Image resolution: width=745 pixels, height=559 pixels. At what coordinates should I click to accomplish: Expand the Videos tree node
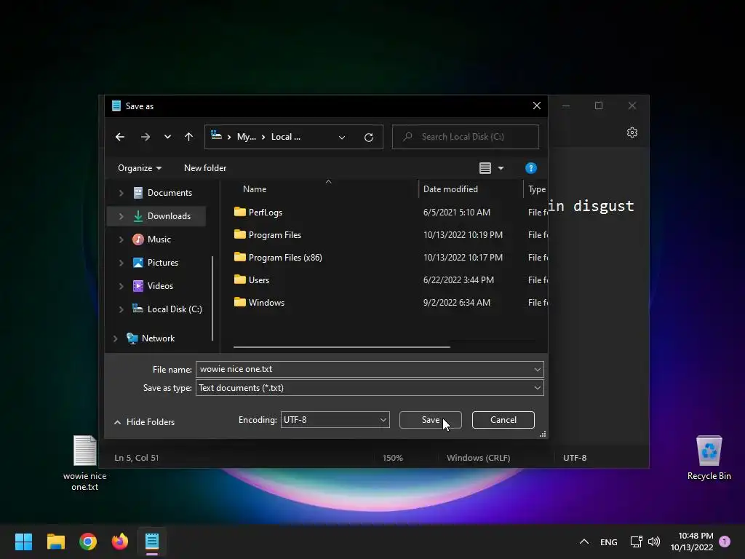pyautogui.click(x=121, y=285)
